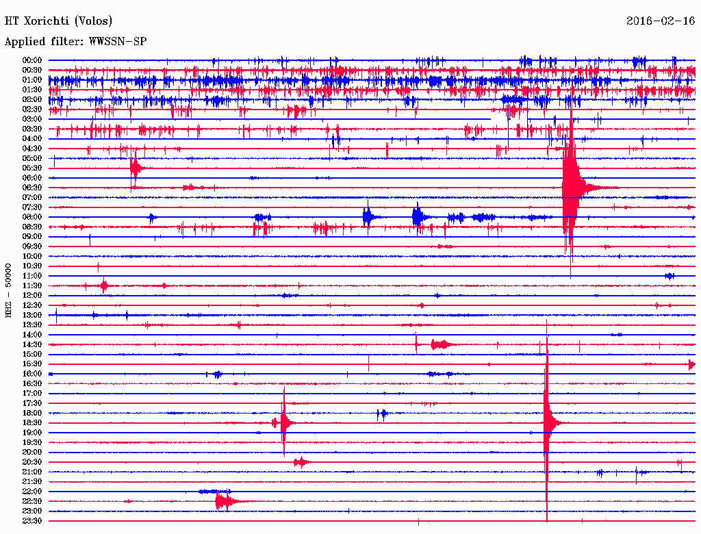Click the 15:30 time label
This screenshot has height=534, width=701.
click(32, 364)
